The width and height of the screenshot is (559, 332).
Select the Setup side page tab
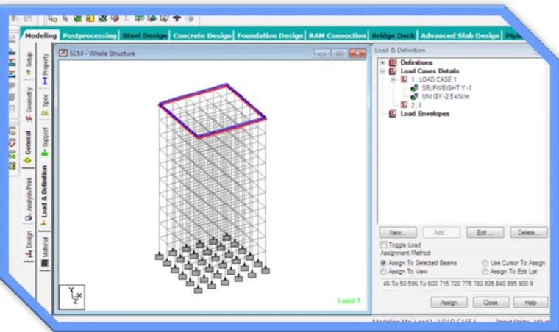coord(29,62)
